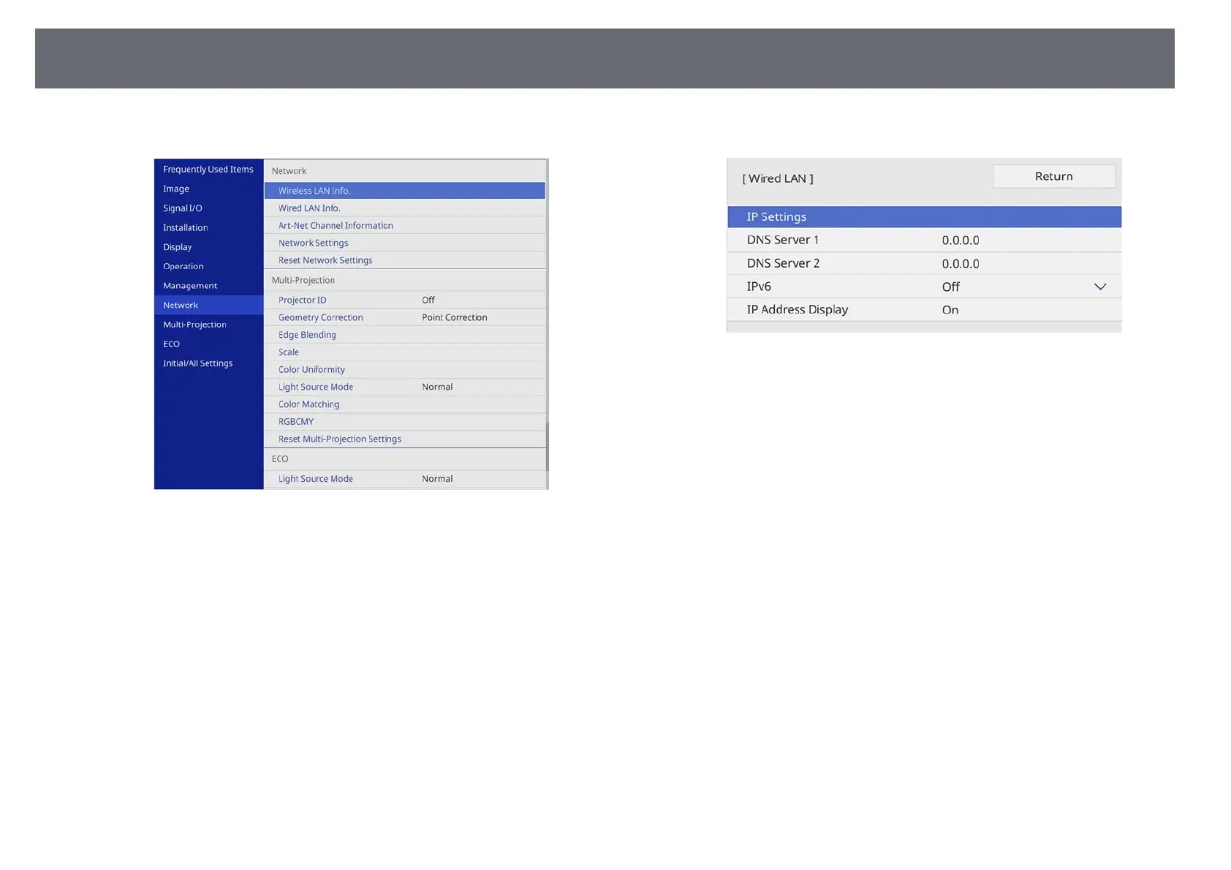Image resolution: width=1231 pixels, height=870 pixels.
Task: Open Geometry Correction setting
Action: click(404, 317)
